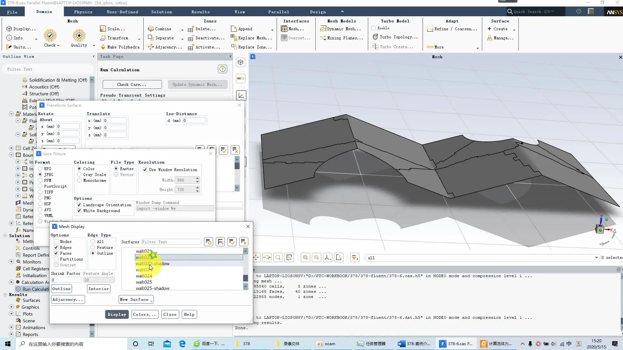The height and width of the screenshot is (350, 623).
Task: Click the Check mesh icon
Action: point(50,35)
